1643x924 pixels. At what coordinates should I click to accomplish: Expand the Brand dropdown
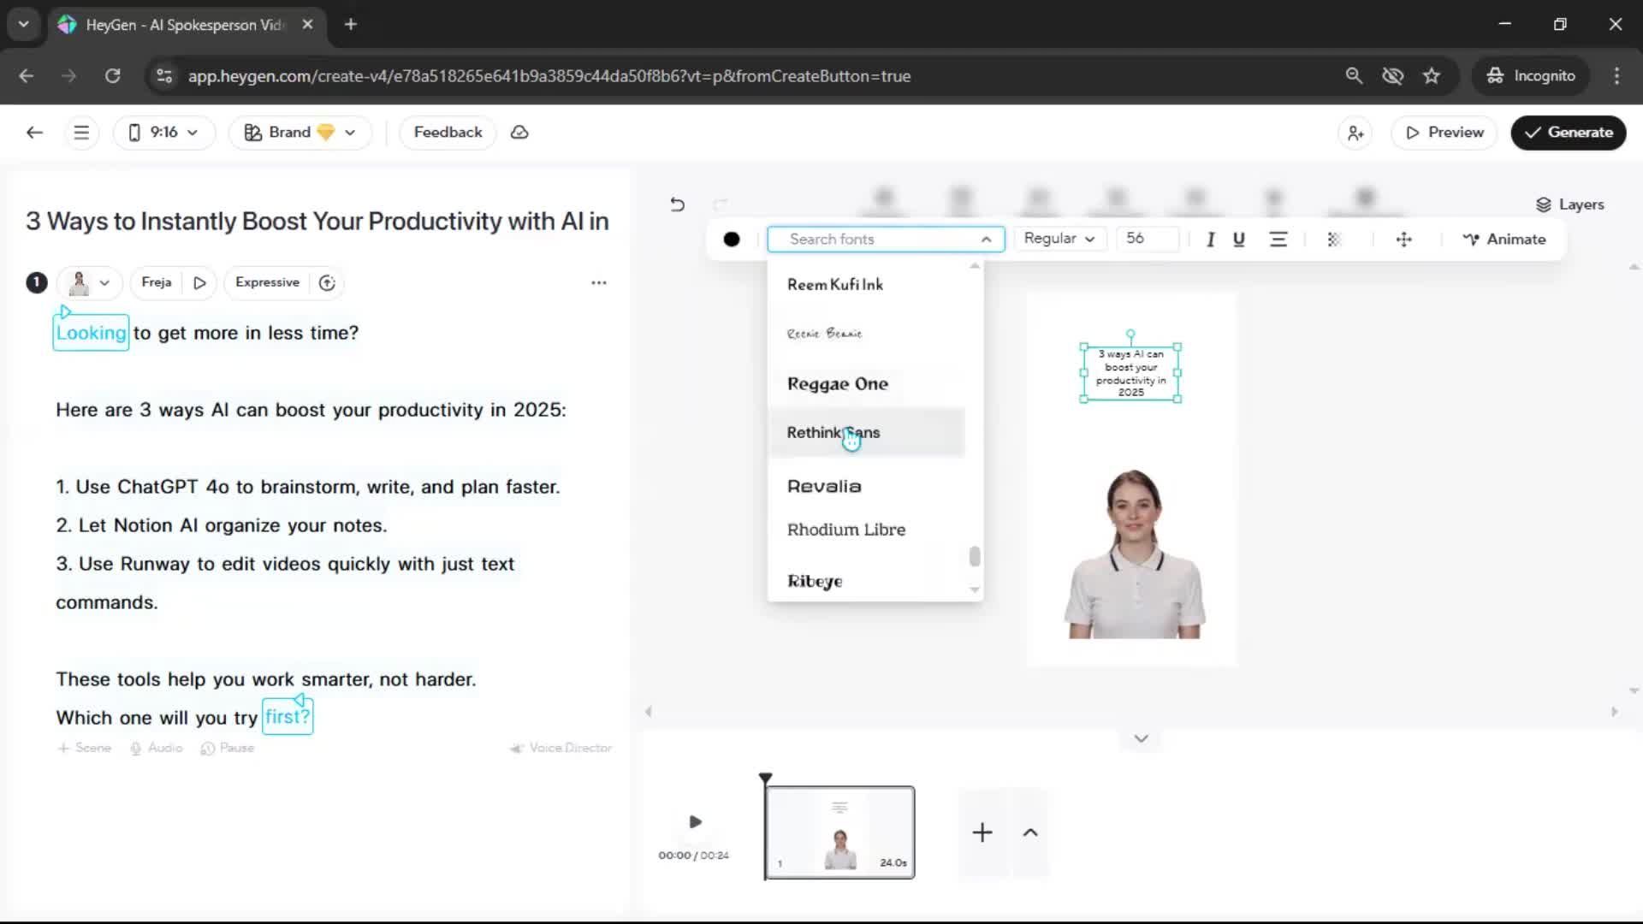click(x=300, y=133)
